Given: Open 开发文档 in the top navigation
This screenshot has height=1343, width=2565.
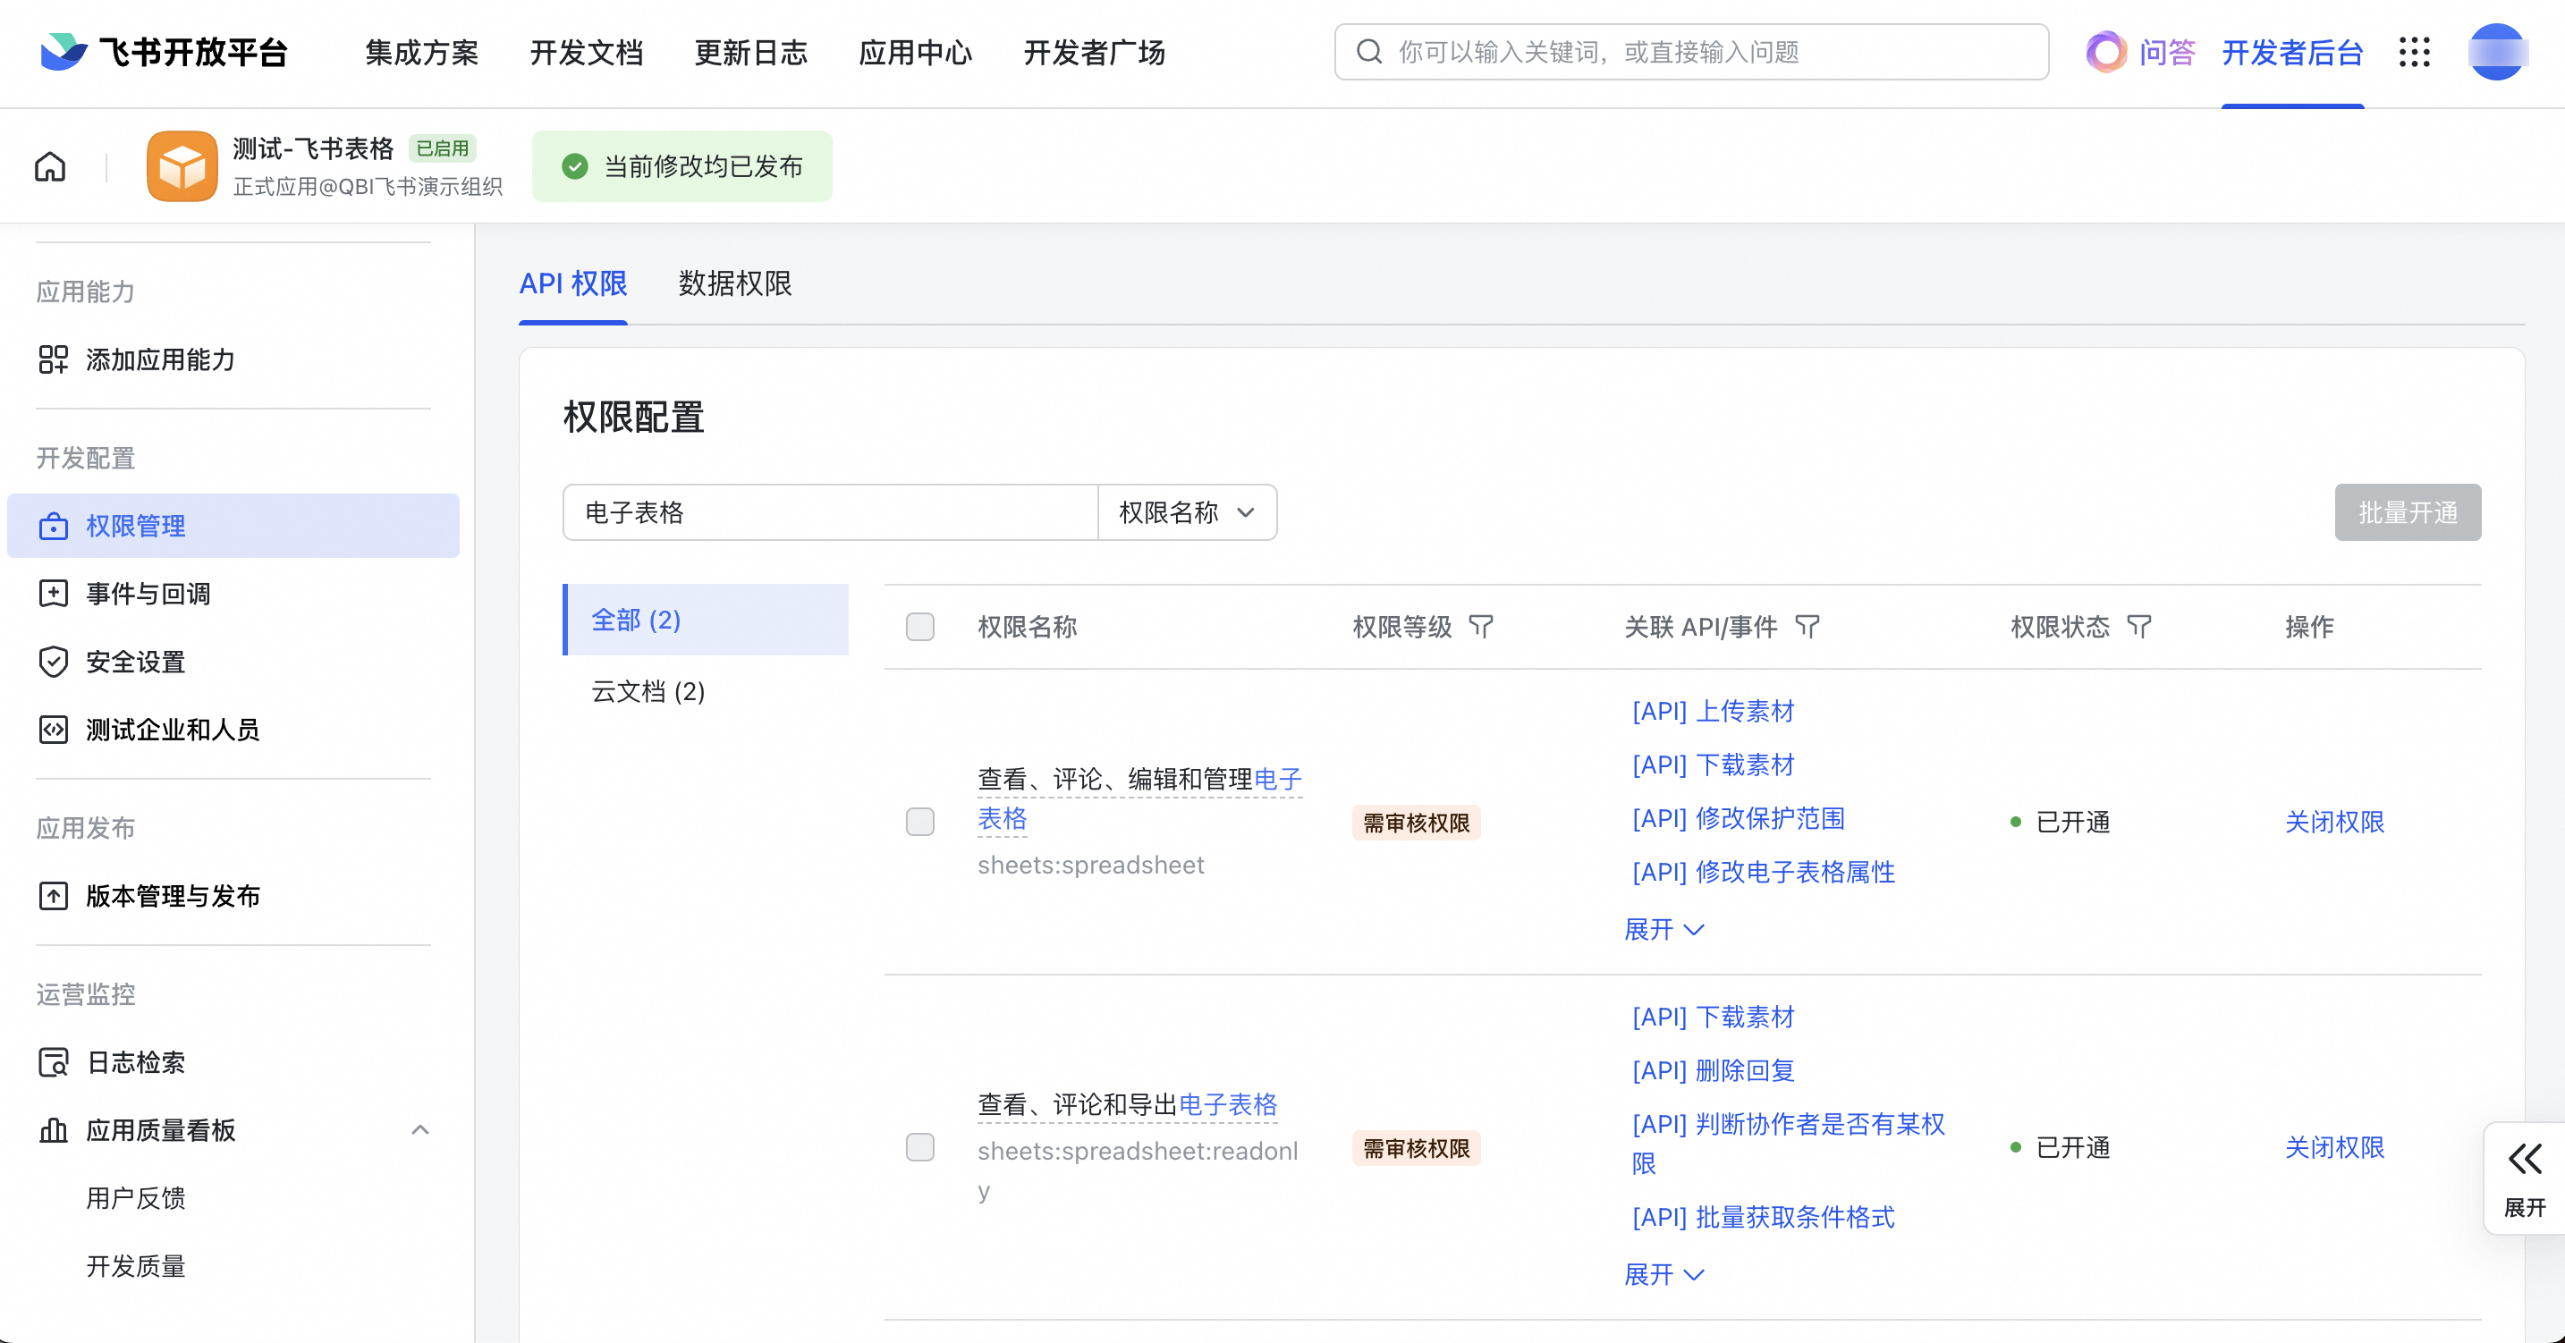Looking at the screenshot, I should [x=587, y=52].
